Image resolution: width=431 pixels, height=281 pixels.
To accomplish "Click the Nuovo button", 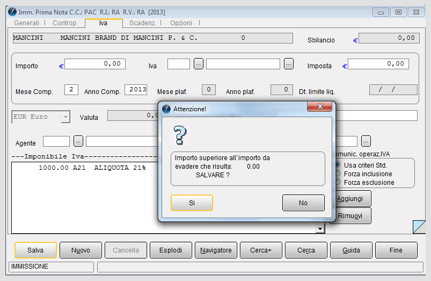I will [81, 250].
